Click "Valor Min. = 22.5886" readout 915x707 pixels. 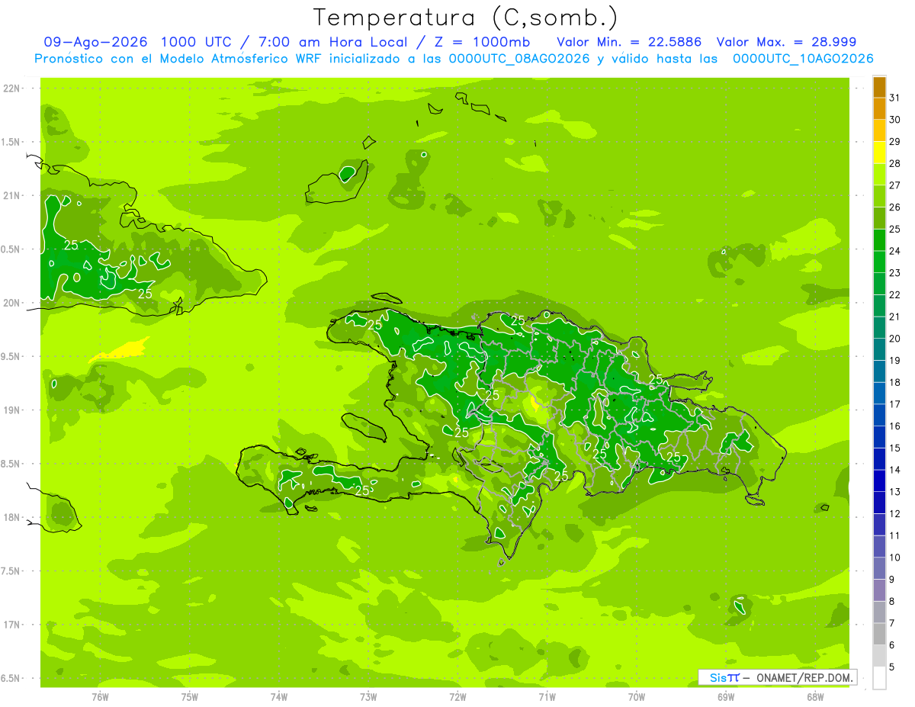pyautogui.click(x=630, y=42)
